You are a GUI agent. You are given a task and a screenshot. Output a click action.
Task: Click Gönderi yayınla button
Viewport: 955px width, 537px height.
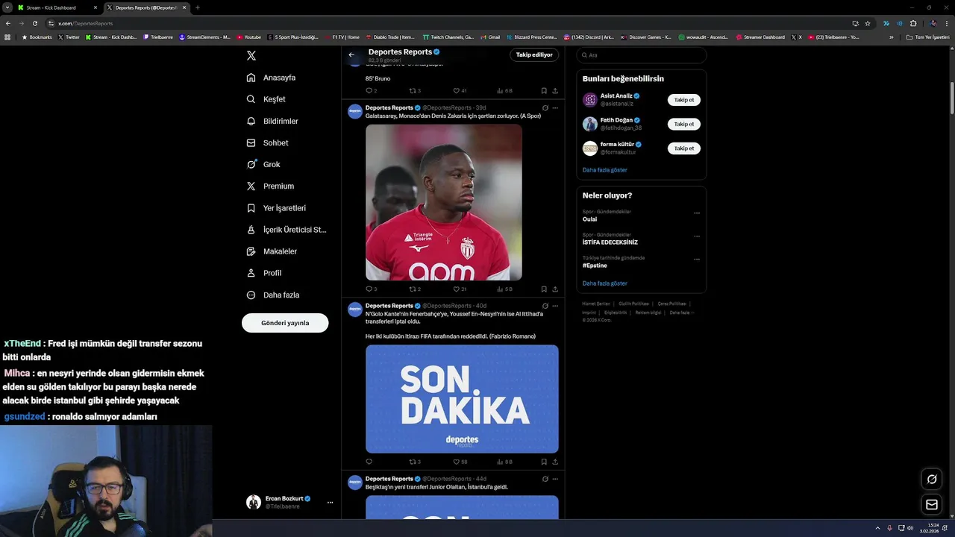(285, 323)
